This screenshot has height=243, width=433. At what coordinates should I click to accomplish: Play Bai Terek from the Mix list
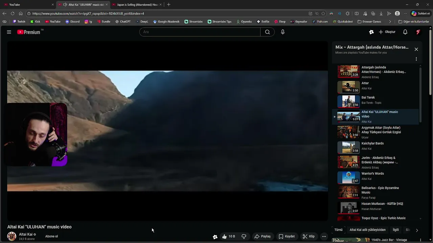coord(375,101)
